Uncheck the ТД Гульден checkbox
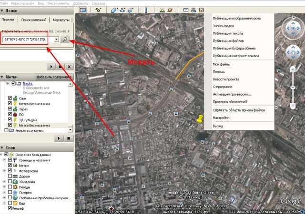The height and width of the screenshot is (214, 305). [10, 119]
